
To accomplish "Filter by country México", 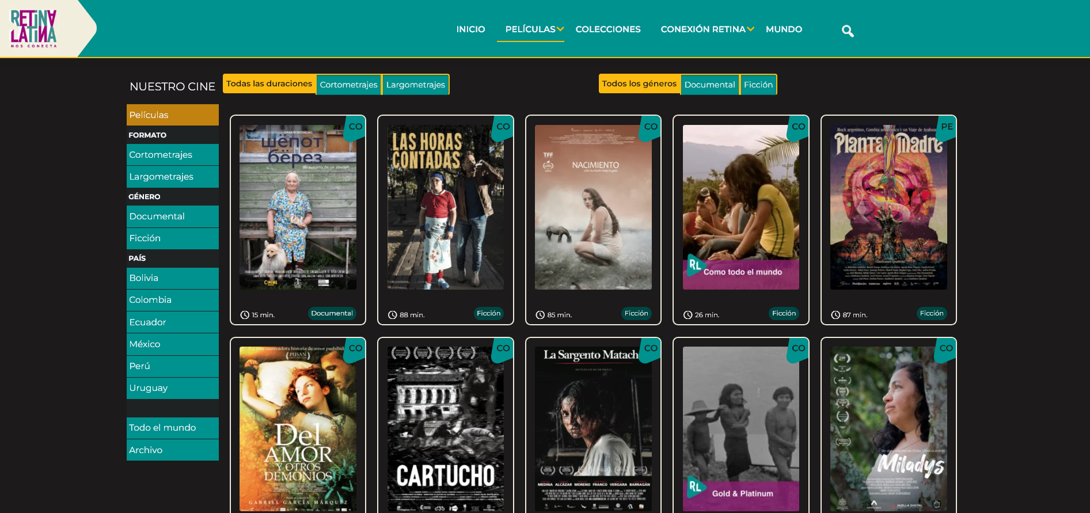I will pyautogui.click(x=173, y=344).
